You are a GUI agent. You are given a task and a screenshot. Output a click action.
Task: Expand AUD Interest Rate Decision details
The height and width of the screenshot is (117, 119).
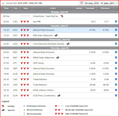click(116, 30)
